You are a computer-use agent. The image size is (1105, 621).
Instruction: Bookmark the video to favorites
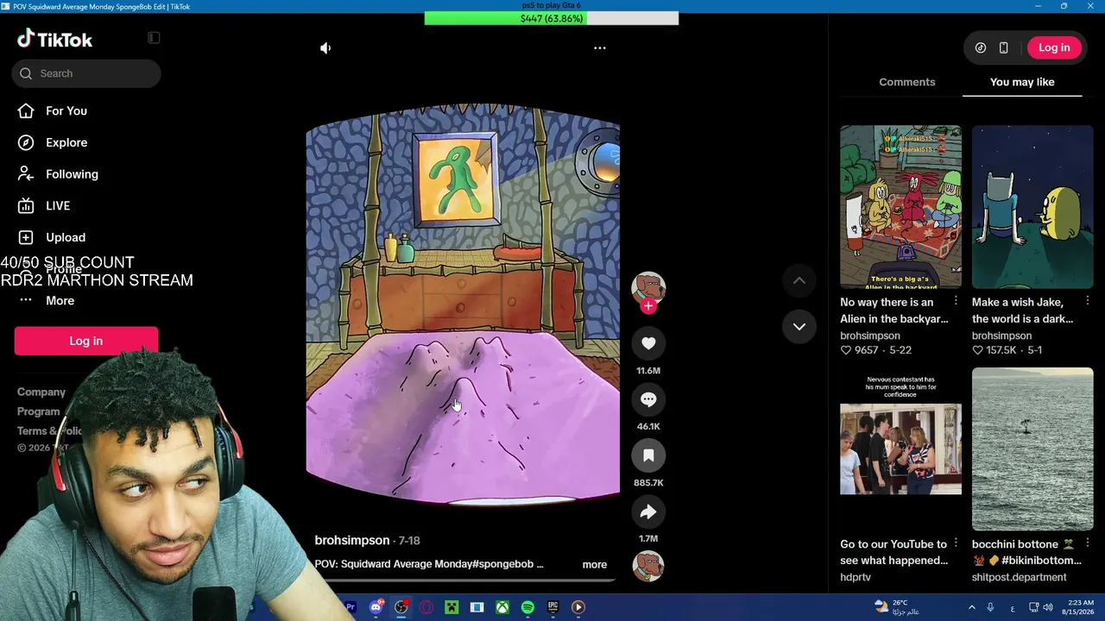tap(648, 455)
